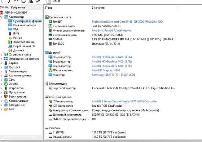Viewport: 202px width, 142px height.
Task: Open Intel Lynx Point-LP chipset link
Action: pos(112,31)
